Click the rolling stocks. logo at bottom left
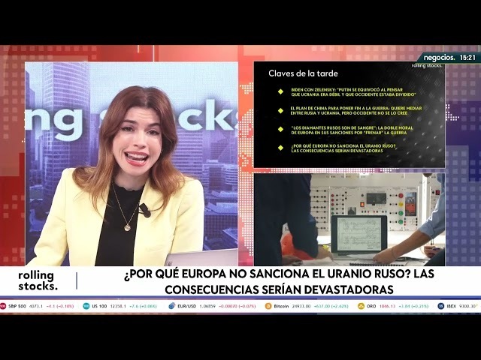 click(x=36, y=280)
